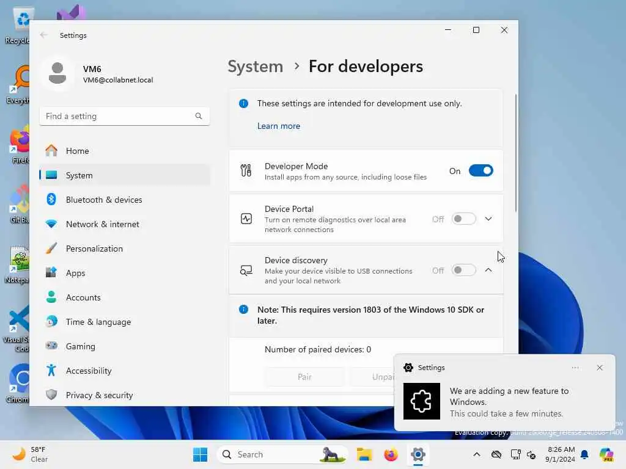Dismiss the Settings notification toast
This screenshot has height=469, width=626.
[599, 368]
